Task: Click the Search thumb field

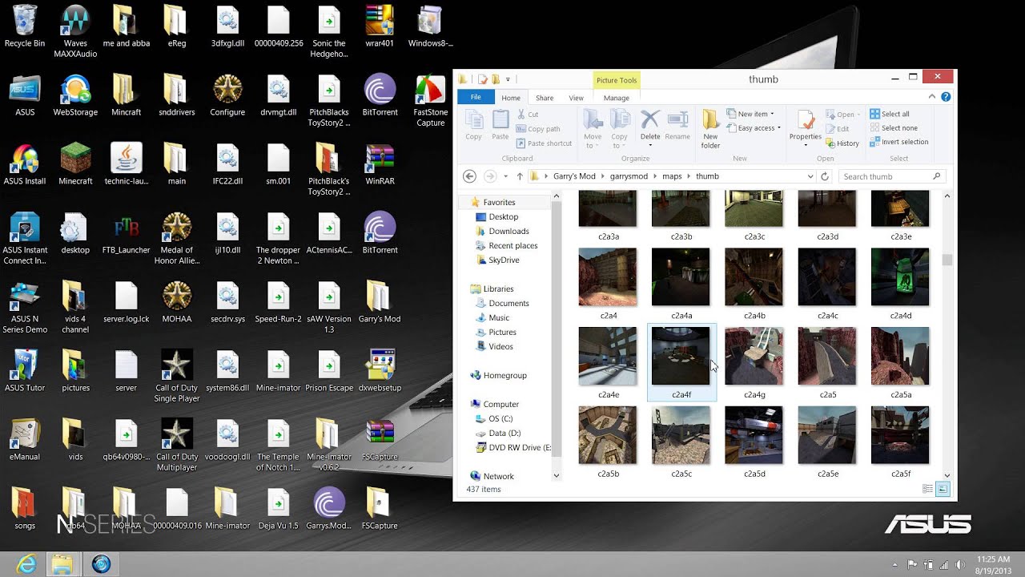Action: [x=890, y=176]
